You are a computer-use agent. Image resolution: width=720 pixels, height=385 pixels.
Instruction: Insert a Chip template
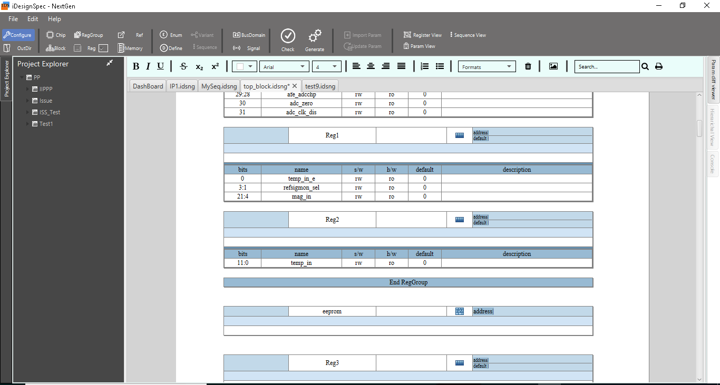(x=56, y=35)
